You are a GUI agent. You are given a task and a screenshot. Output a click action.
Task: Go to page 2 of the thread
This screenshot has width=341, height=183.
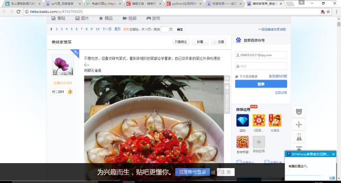coord(56,29)
